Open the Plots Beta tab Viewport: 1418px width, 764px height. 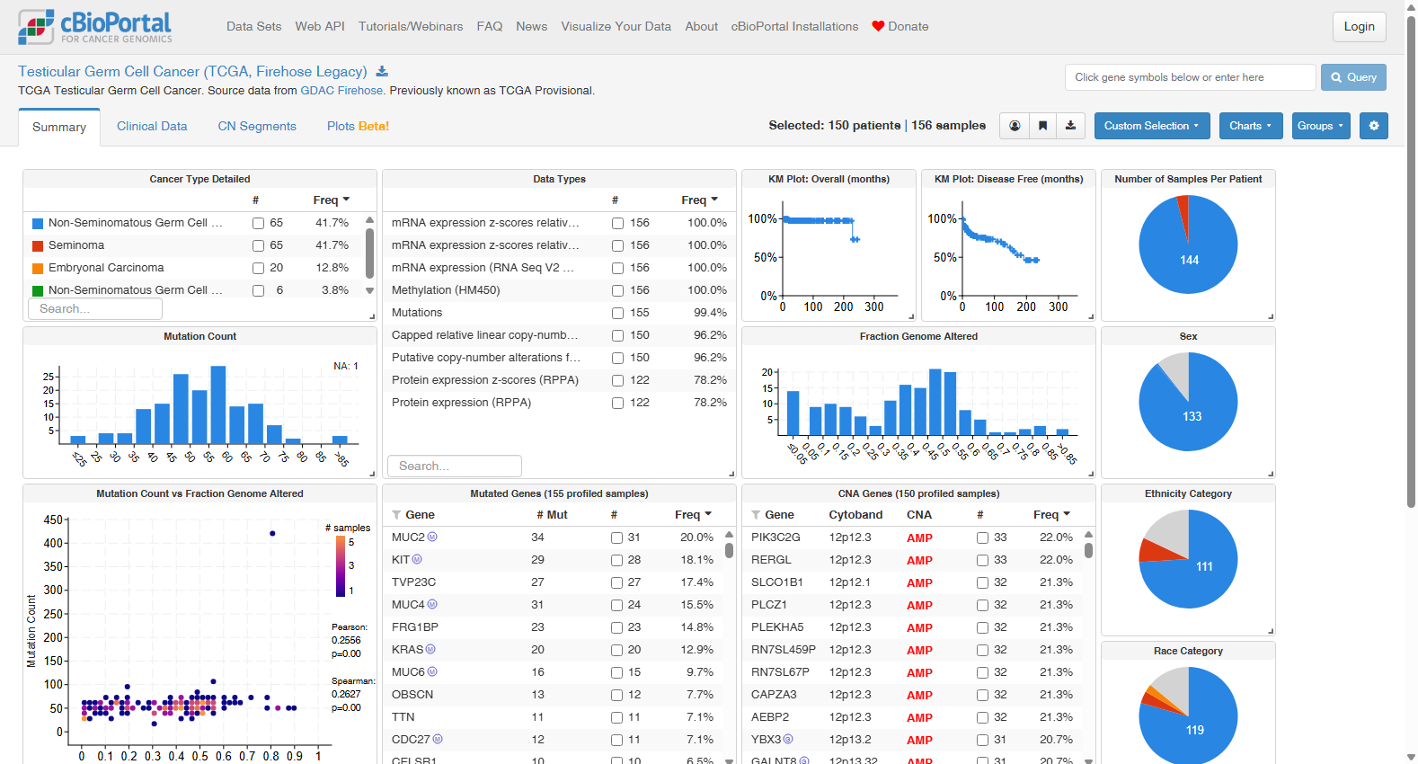click(358, 127)
